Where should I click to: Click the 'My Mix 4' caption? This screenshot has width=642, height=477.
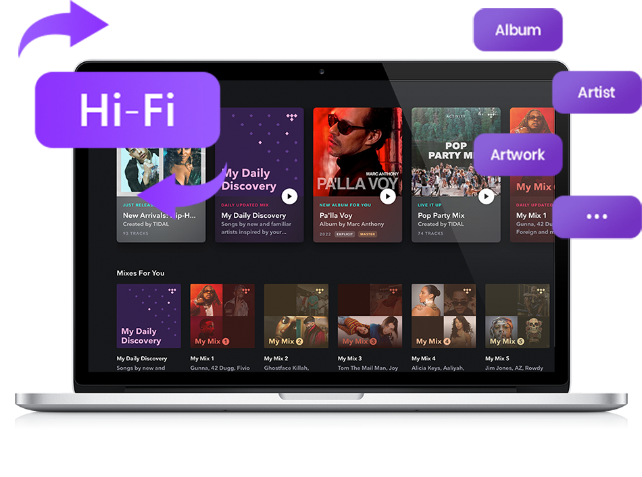(423, 358)
